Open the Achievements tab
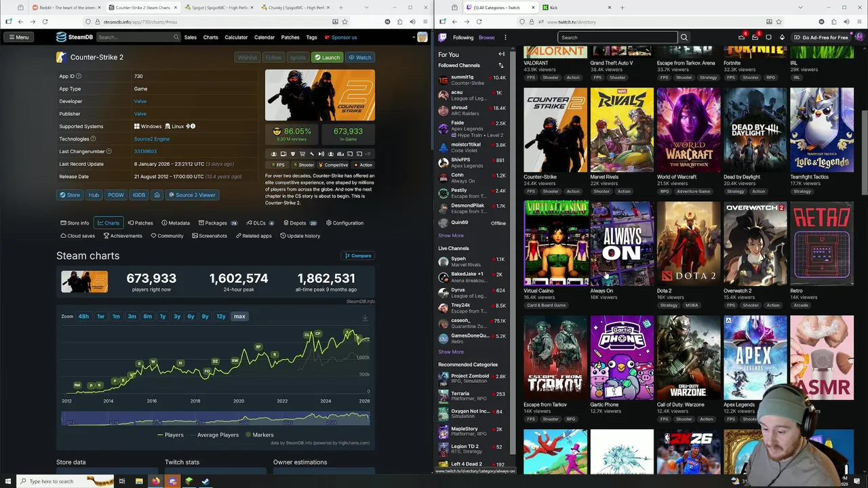Screen dimensions: 868x488 [123, 236]
